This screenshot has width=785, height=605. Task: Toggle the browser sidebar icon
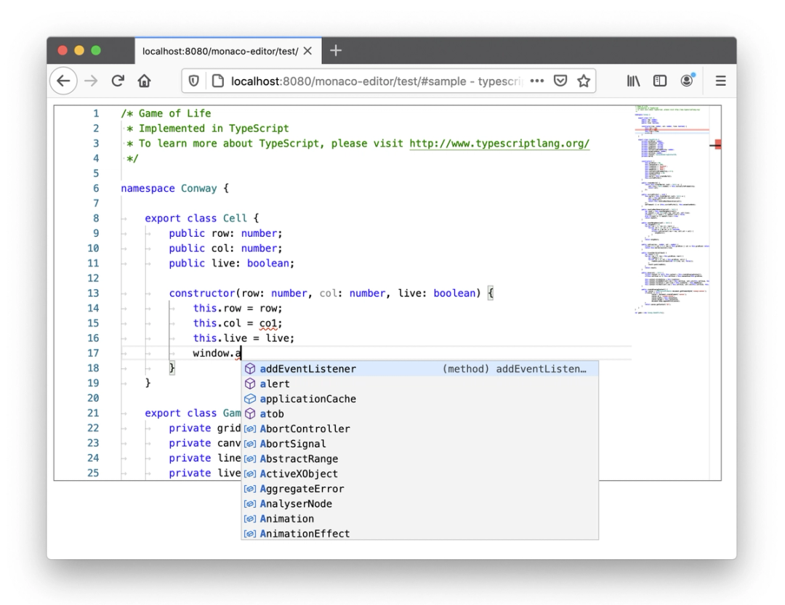click(659, 80)
